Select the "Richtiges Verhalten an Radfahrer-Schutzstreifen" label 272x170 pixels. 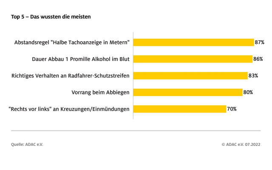[71, 76]
